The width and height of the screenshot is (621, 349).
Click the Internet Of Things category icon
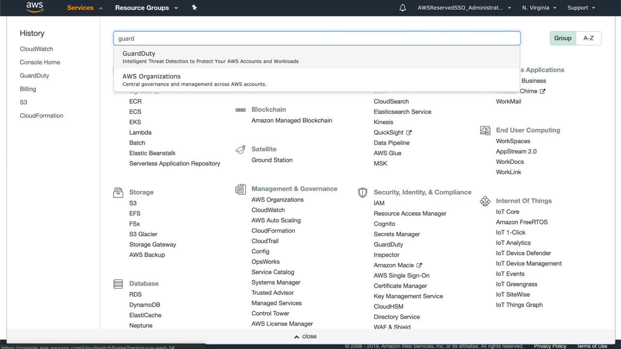485,201
